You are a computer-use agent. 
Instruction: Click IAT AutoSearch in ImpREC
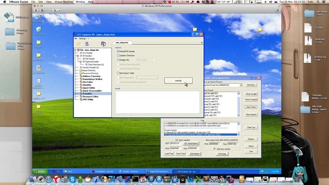191,143
